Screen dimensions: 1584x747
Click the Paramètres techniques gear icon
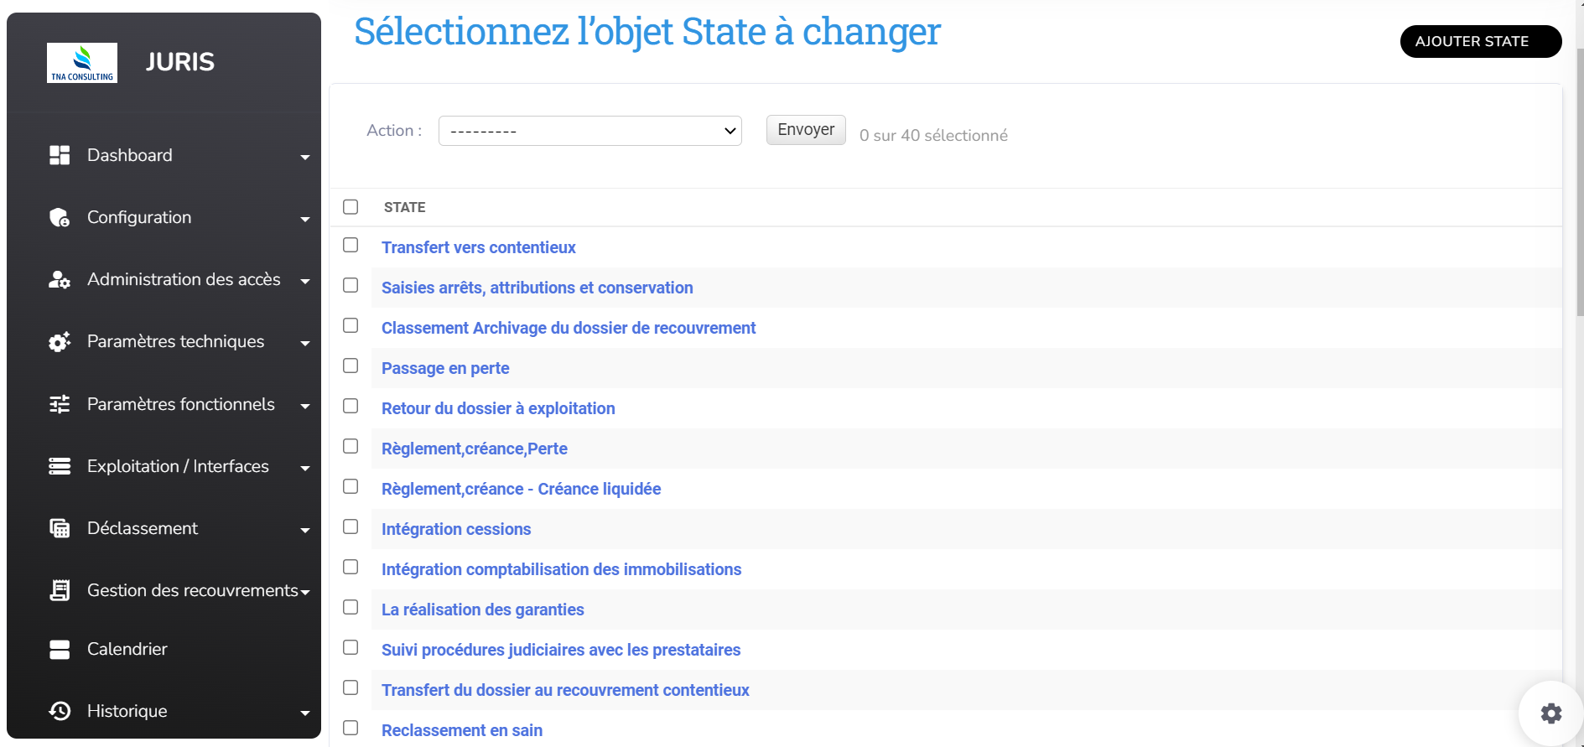(x=60, y=342)
